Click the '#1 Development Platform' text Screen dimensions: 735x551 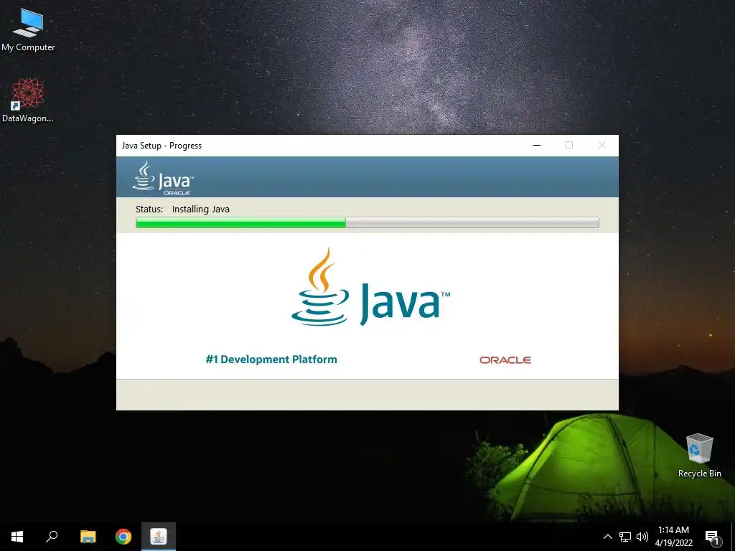(271, 359)
